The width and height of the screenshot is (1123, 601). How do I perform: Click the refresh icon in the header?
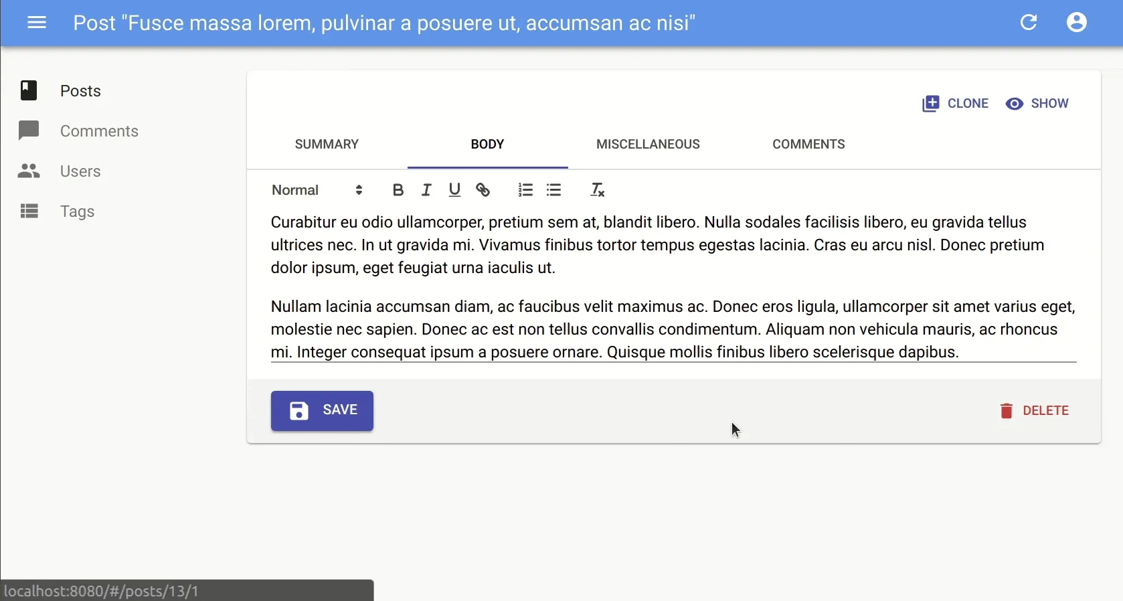pyautogui.click(x=1028, y=23)
